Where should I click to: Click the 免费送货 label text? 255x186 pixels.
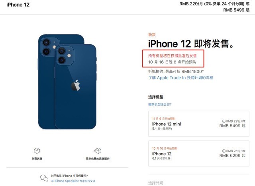pyautogui.click(x=37, y=158)
